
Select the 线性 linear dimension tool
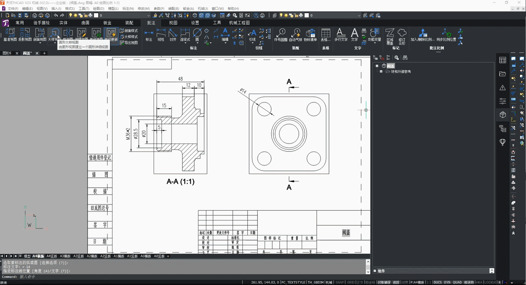point(161,35)
